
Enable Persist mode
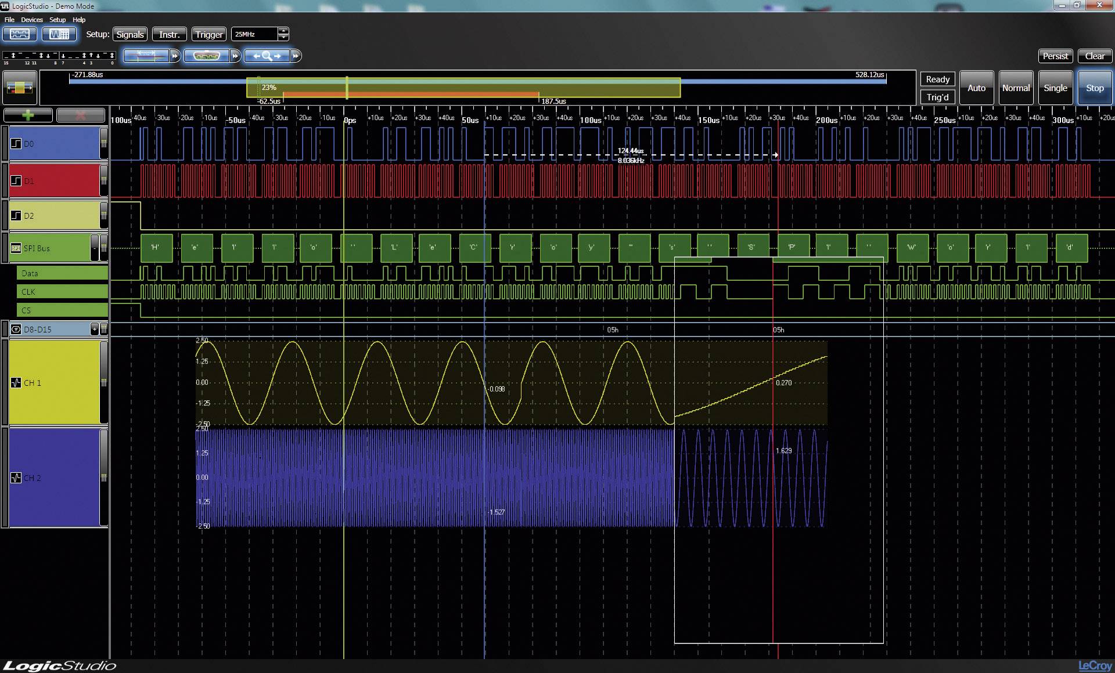coord(1055,56)
